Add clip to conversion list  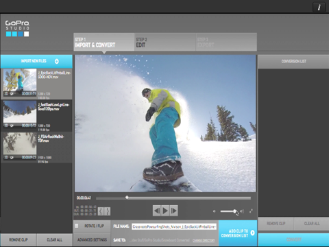238,233
